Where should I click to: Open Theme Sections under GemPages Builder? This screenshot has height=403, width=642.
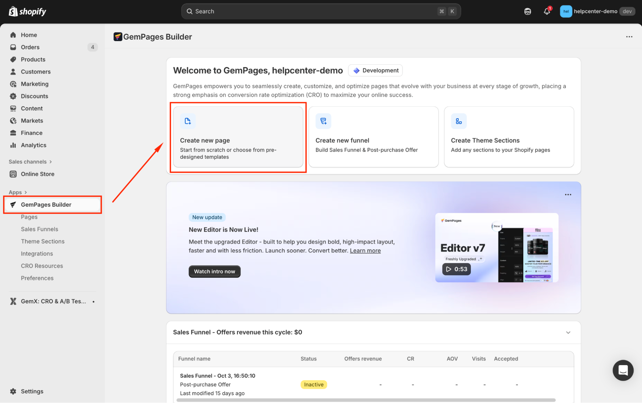tap(43, 241)
